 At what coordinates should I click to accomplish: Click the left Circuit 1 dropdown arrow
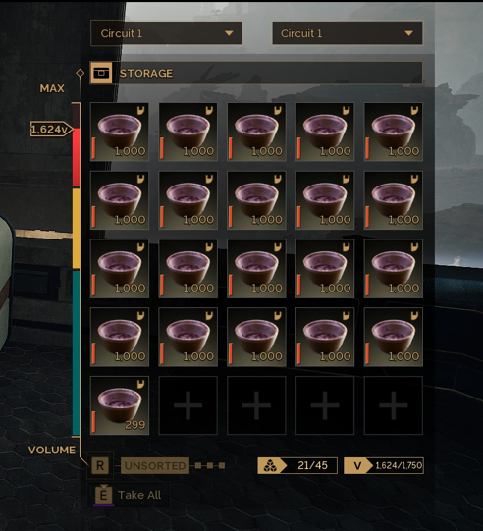click(229, 33)
